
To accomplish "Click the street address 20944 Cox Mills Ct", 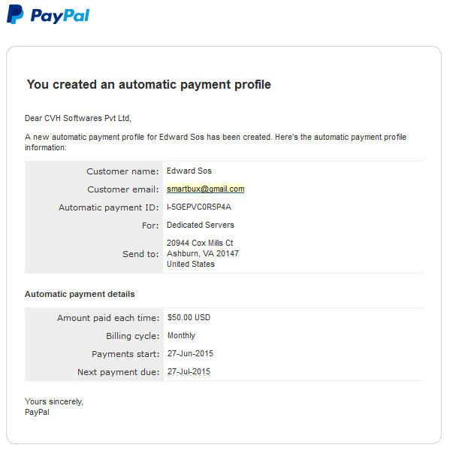I will [200, 243].
